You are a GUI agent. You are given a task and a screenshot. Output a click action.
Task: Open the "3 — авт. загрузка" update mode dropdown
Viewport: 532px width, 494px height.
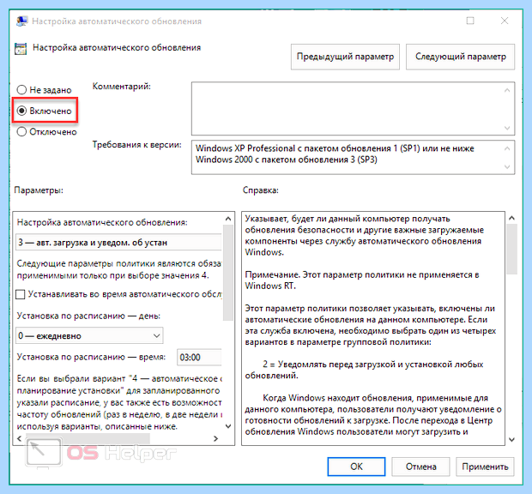[118, 243]
